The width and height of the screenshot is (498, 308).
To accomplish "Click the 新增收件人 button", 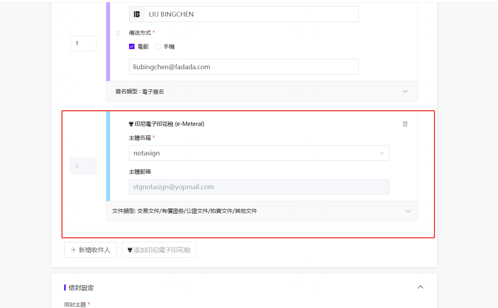I will [90, 250].
